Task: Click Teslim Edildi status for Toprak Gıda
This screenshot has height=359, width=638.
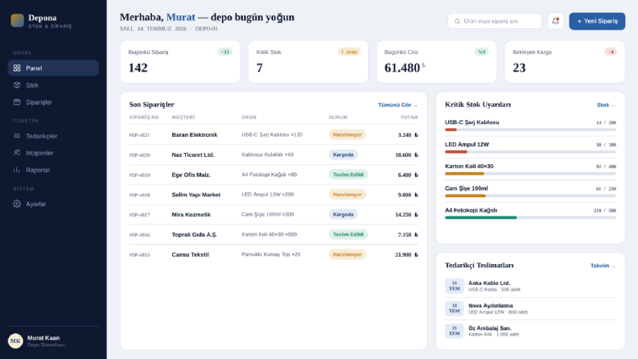Action: pyautogui.click(x=348, y=234)
